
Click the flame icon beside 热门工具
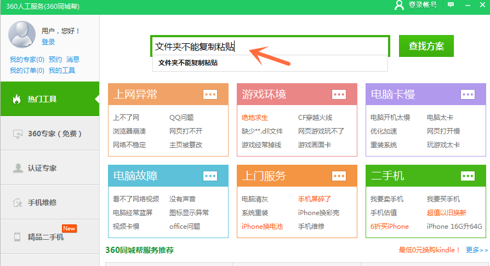(16, 99)
